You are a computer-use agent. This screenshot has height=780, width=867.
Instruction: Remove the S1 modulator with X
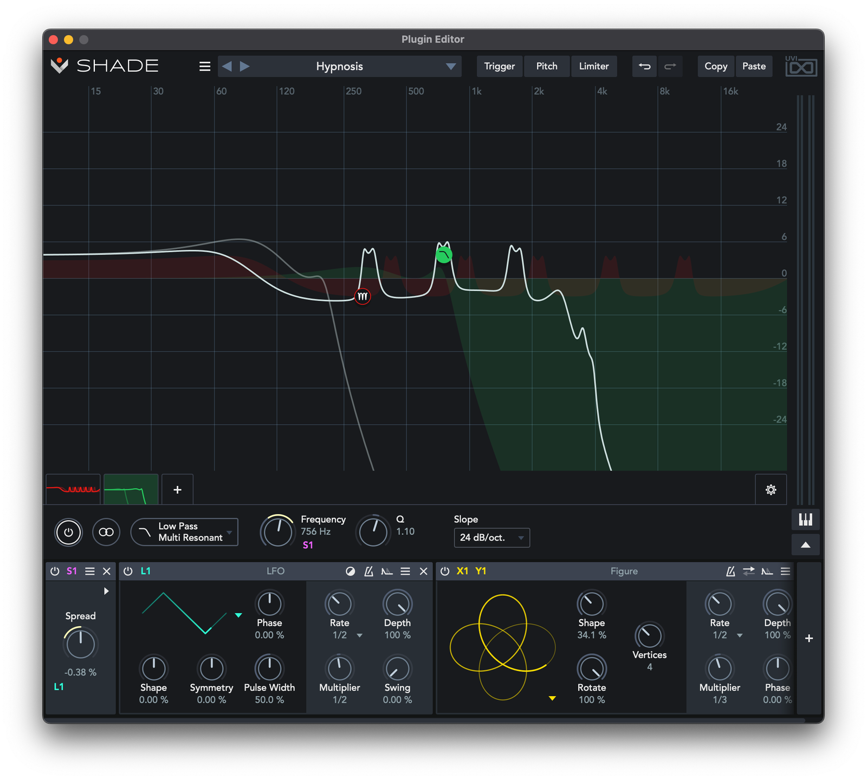tap(107, 571)
